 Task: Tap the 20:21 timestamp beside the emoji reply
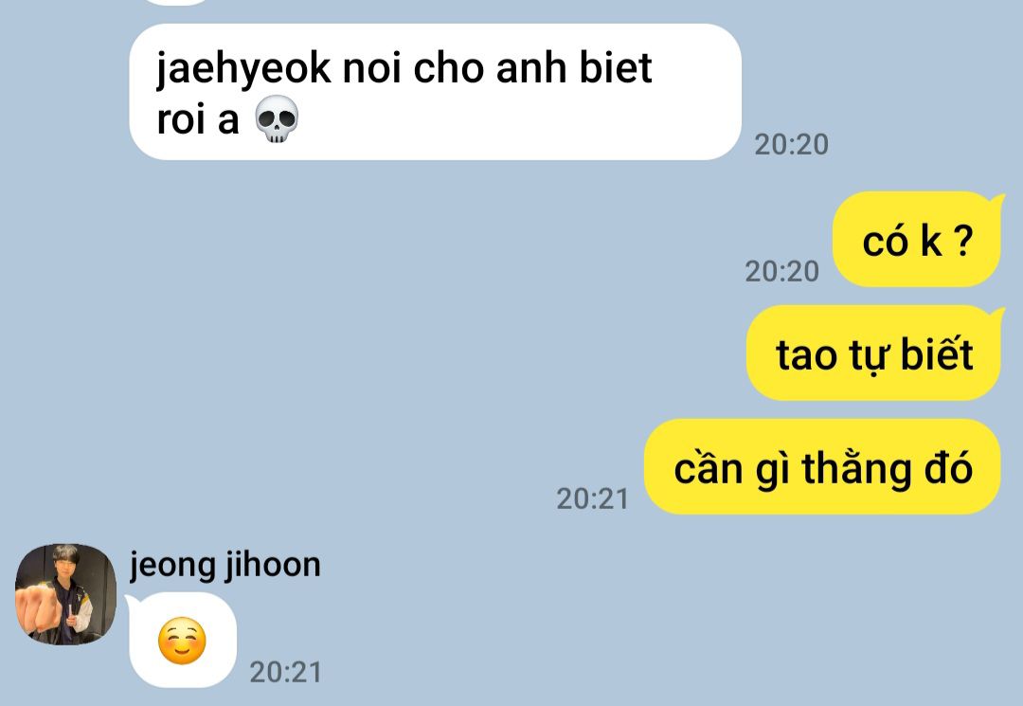pos(286,672)
